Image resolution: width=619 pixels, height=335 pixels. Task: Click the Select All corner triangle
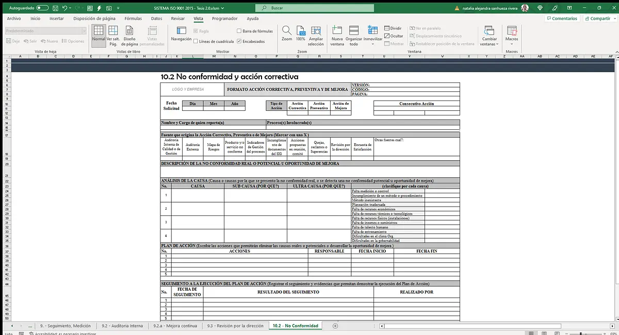point(7,56)
